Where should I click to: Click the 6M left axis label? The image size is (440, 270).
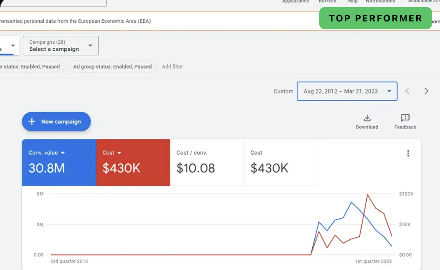[x=40, y=194]
